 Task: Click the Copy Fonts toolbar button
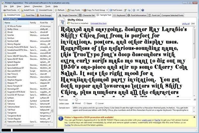[74, 10]
